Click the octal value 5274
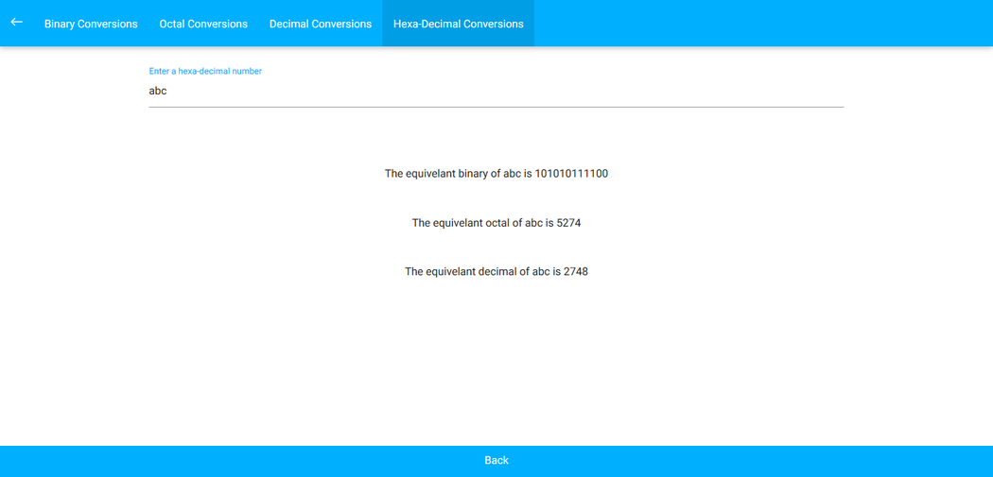This screenshot has height=477, width=993. tap(568, 223)
